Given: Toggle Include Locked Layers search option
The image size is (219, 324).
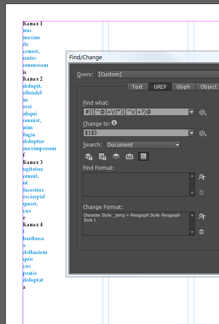Looking at the screenshot, I should click(88, 156).
